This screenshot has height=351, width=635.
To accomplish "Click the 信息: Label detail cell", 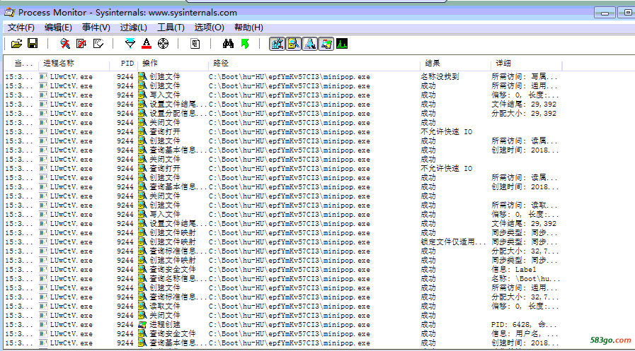I will point(513,269).
